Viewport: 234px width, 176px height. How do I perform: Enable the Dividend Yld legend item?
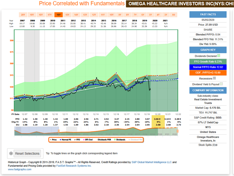point(135,140)
